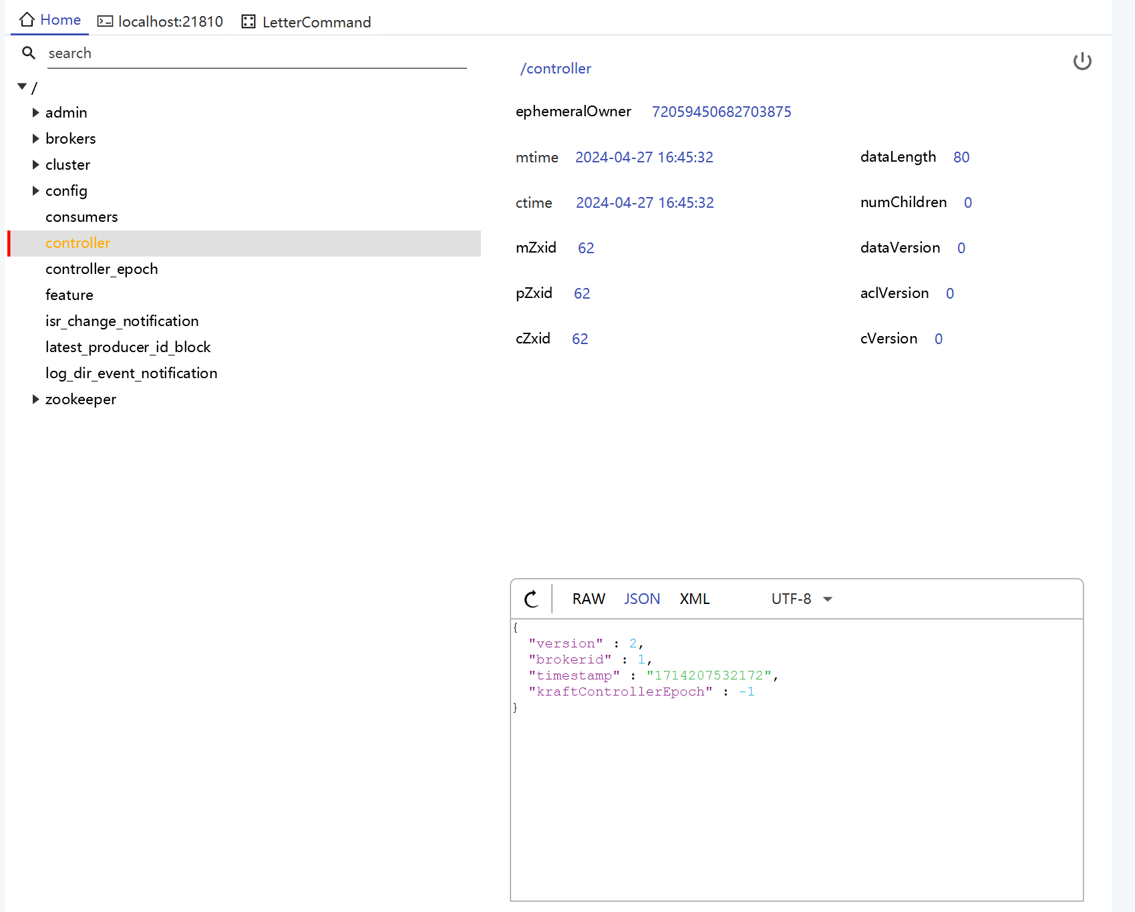Expand the cluster node arrow
Image resolution: width=1135 pixels, height=912 pixels.
[x=35, y=164]
